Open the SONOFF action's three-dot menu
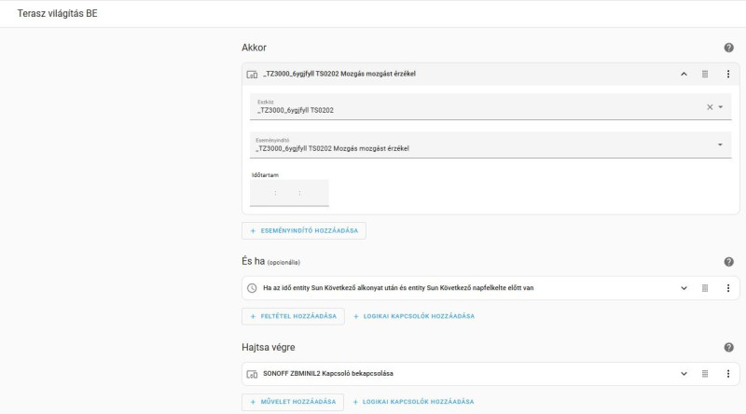The width and height of the screenshot is (746, 414). click(728, 374)
